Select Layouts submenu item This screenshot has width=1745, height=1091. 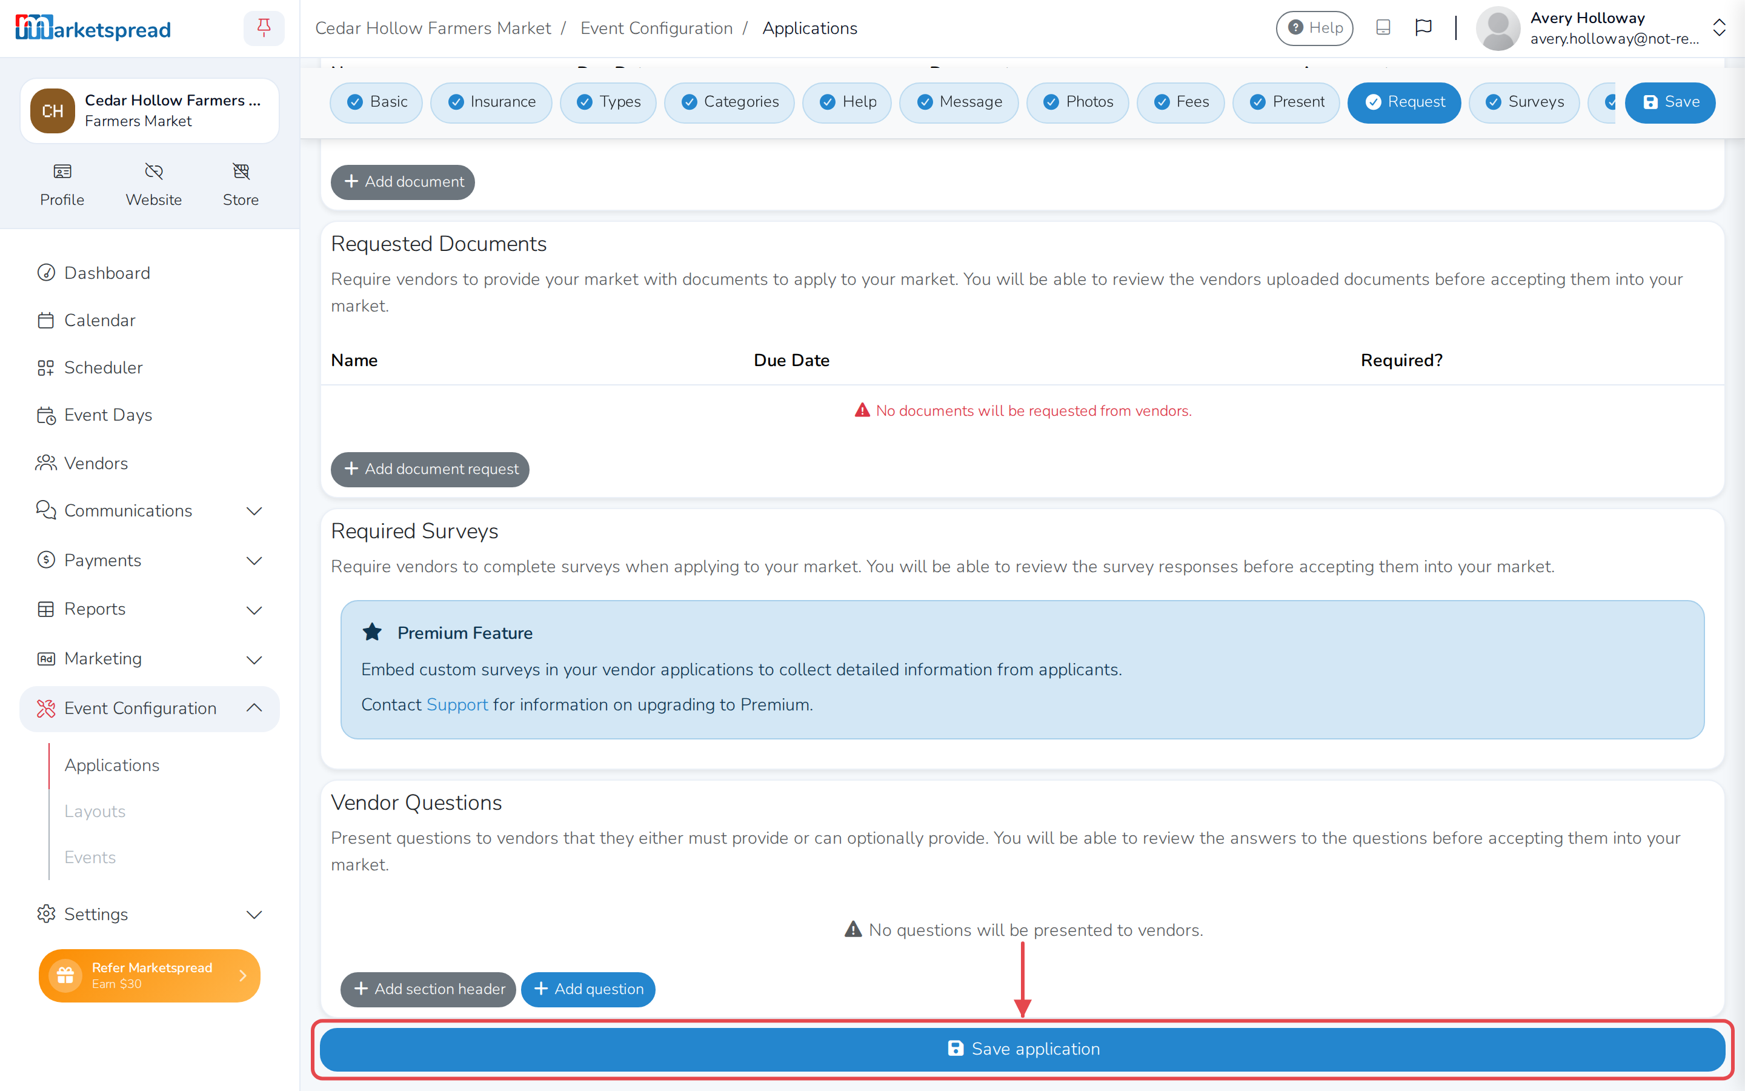(95, 811)
